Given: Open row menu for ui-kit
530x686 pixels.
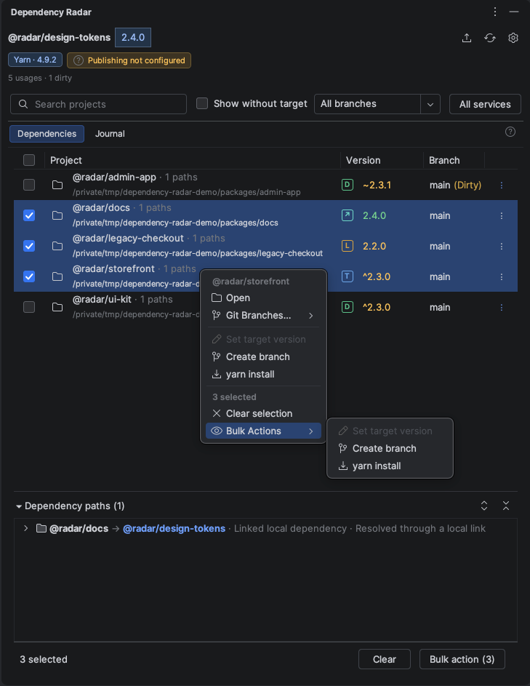Looking at the screenshot, I should [502, 308].
